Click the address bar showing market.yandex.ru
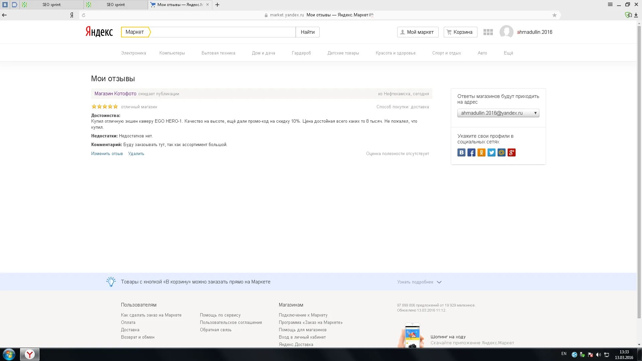 coord(319,15)
